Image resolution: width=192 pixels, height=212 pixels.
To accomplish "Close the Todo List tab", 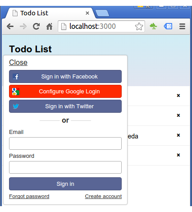I will tap(87, 13).
